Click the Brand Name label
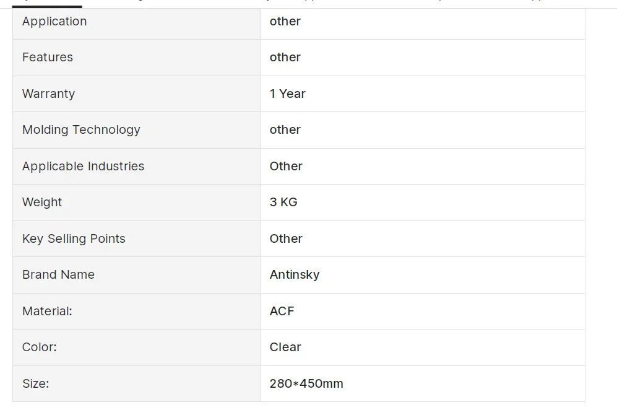Image resolution: width=617 pixels, height=415 pixels. pyautogui.click(x=58, y=274)
